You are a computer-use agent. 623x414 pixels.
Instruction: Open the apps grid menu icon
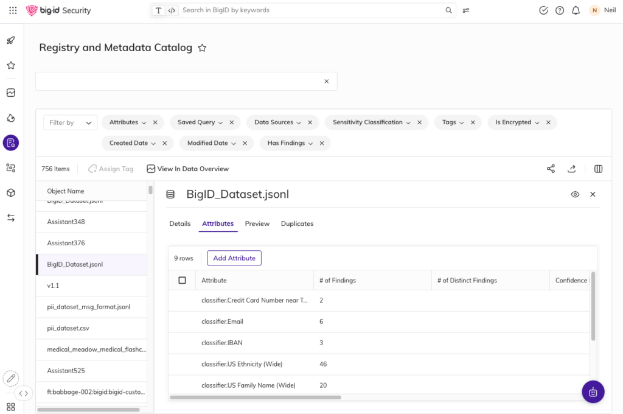(x=13, y=10)
